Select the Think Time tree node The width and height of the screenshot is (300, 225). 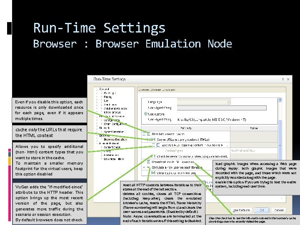[110, 105]
